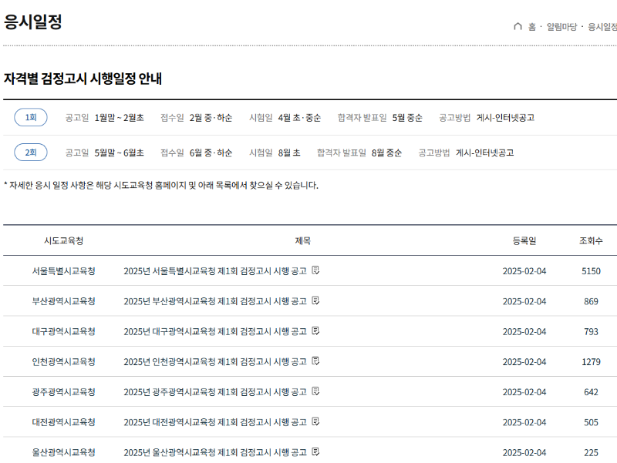The height and width of the screenshot is (463, 617).
Task: Select the 부산광역시교육청 cell
Action: (64, 301)
